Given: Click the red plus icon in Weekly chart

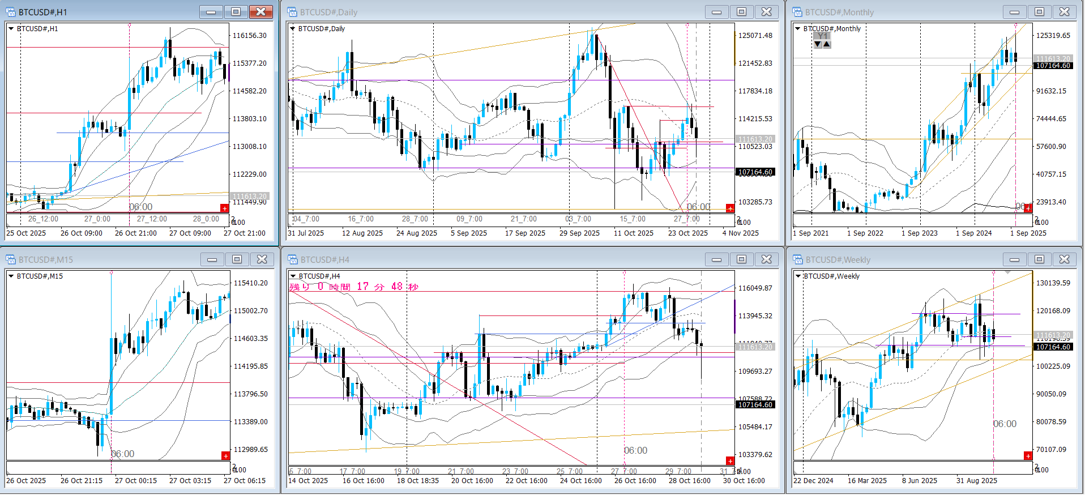Looking at the screenshot, I should pos(1028,456).
